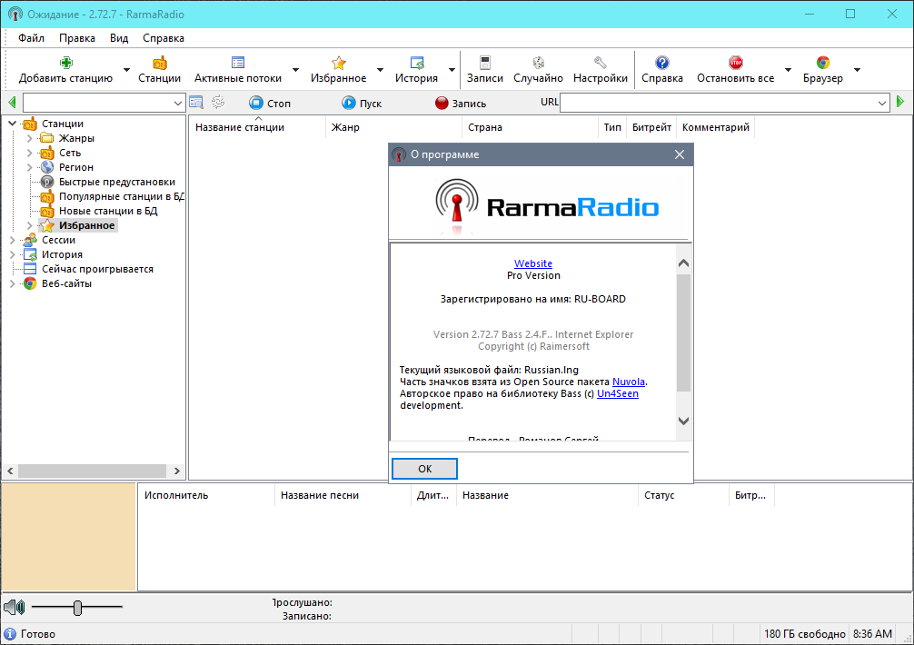914x645 pixels.
Task: Open Settings (Настройки) from the toolbar
Action: pyautogui.click(x=601, y=63)
